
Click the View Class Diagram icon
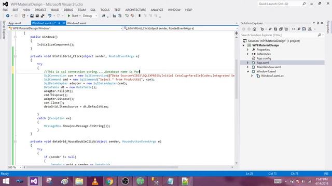pos(310,29)
